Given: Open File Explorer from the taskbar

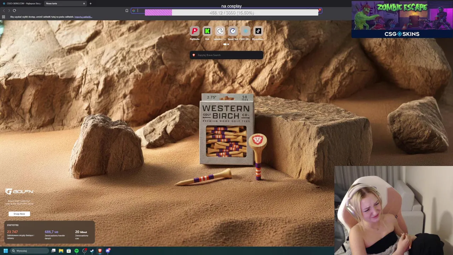Looking at the screenshot, I should (61, 251).
